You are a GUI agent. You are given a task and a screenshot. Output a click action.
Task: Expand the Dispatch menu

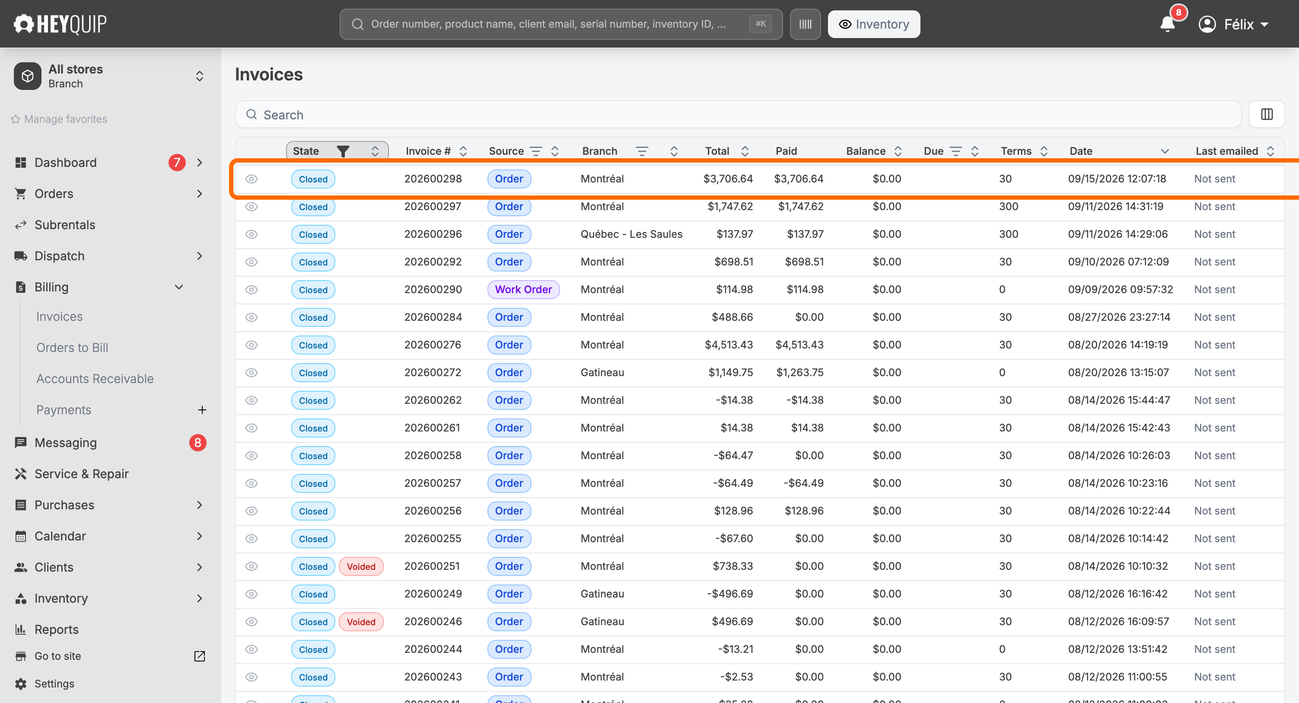tap(200, 256)
